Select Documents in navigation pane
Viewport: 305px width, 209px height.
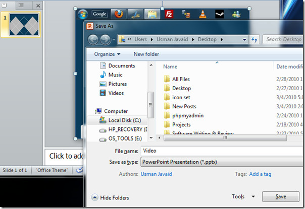(x=118, y=66)
